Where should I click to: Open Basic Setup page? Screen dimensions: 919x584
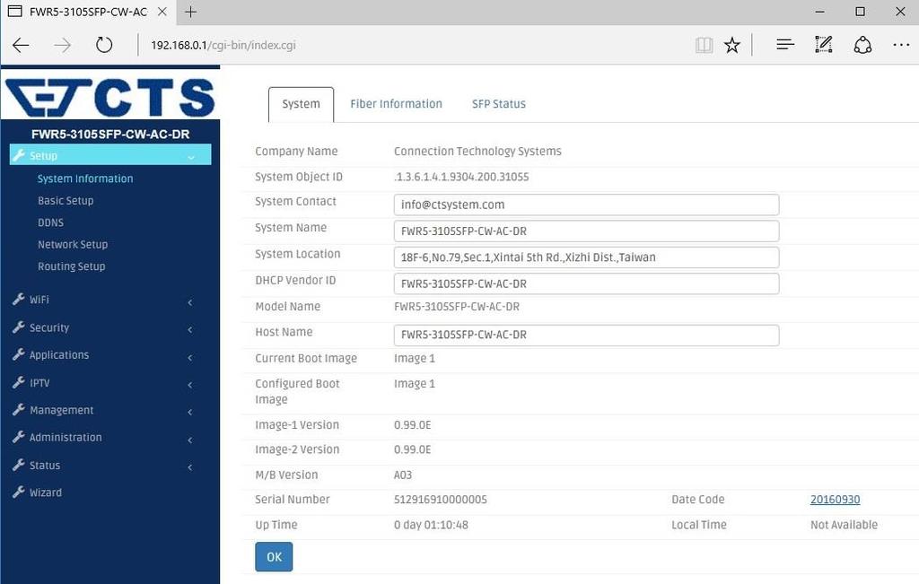[66, 200]
